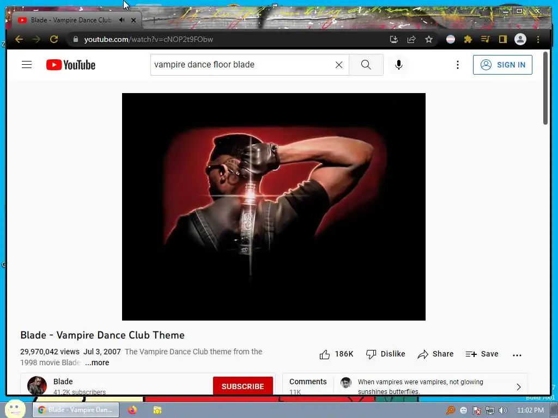This screenshot has height=418, width=558.
Task: Open YouTube settings three-dot menu
Action: [x=458, y=65]
